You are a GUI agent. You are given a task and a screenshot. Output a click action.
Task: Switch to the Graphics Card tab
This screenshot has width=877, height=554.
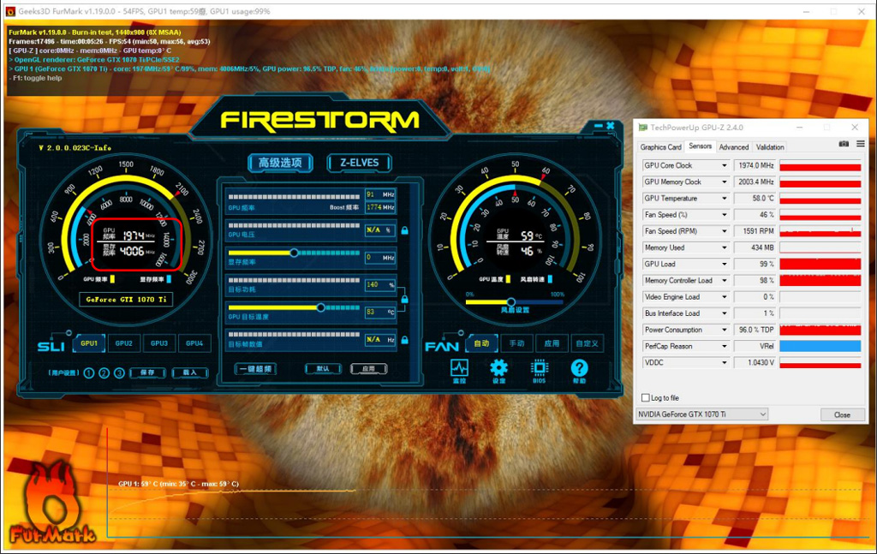click(660, 147)
